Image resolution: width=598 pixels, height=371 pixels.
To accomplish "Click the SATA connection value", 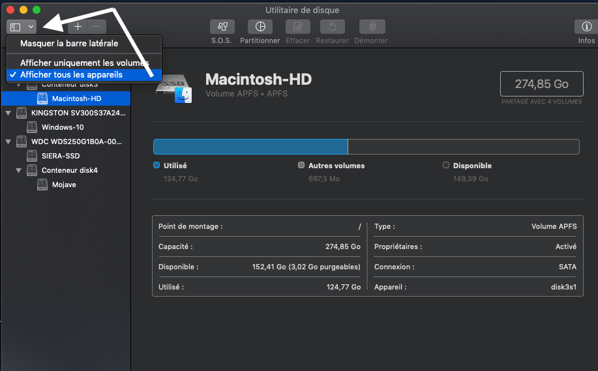I will point(567,267).
